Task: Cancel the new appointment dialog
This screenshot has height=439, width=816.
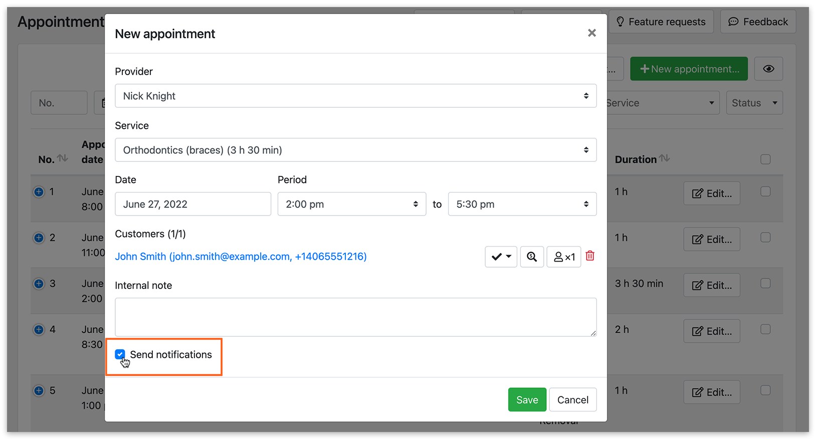Action: pos(573,399)
